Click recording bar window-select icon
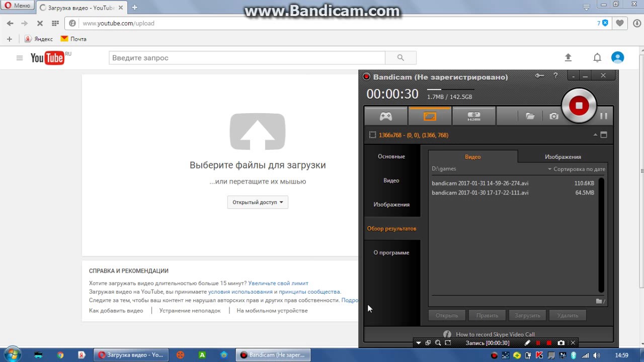644x362 pixels. pyautogui.click(x=428, y=343)
